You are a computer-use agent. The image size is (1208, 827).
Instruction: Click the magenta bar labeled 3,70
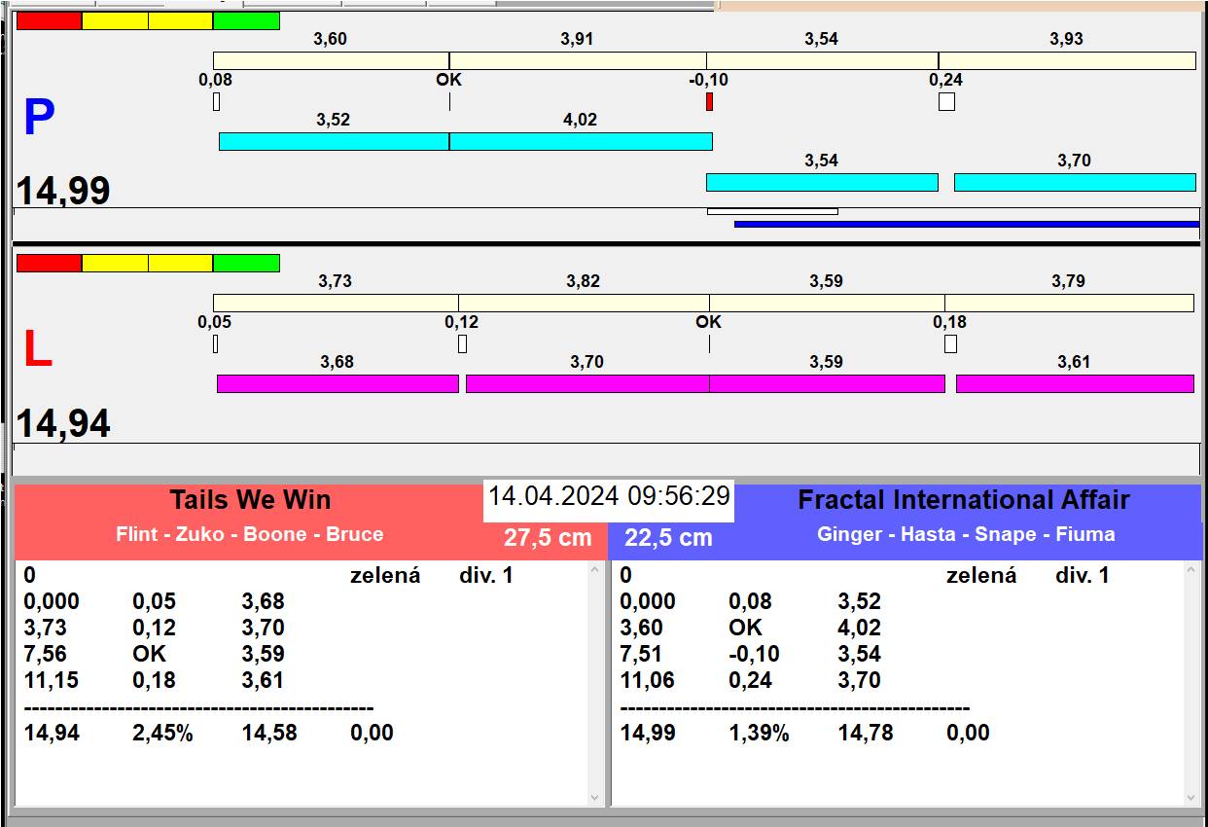tap(587, 384)
